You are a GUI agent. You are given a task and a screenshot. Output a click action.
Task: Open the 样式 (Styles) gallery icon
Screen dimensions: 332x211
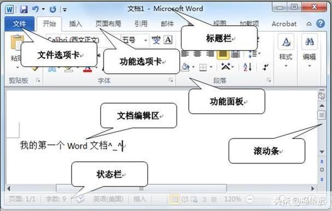click(x=286, y=42)
